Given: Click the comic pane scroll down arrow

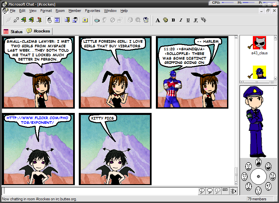Looking at the screenshot, I should click(x=236, y=183).
